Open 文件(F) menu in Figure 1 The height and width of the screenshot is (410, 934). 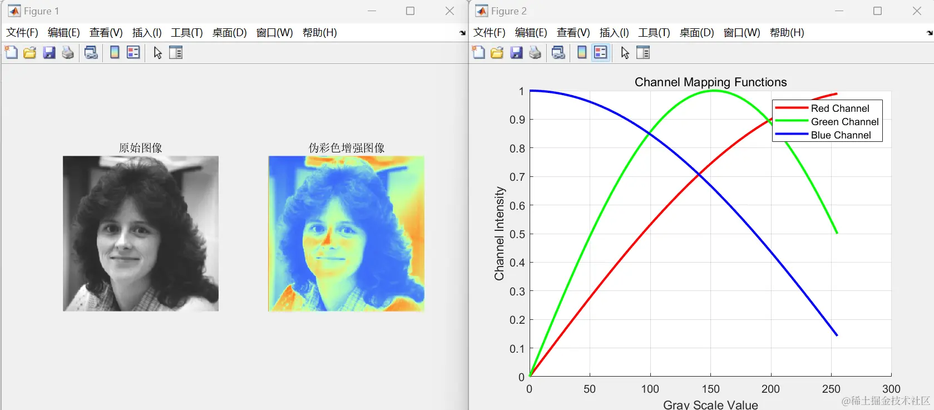(22, 33)
